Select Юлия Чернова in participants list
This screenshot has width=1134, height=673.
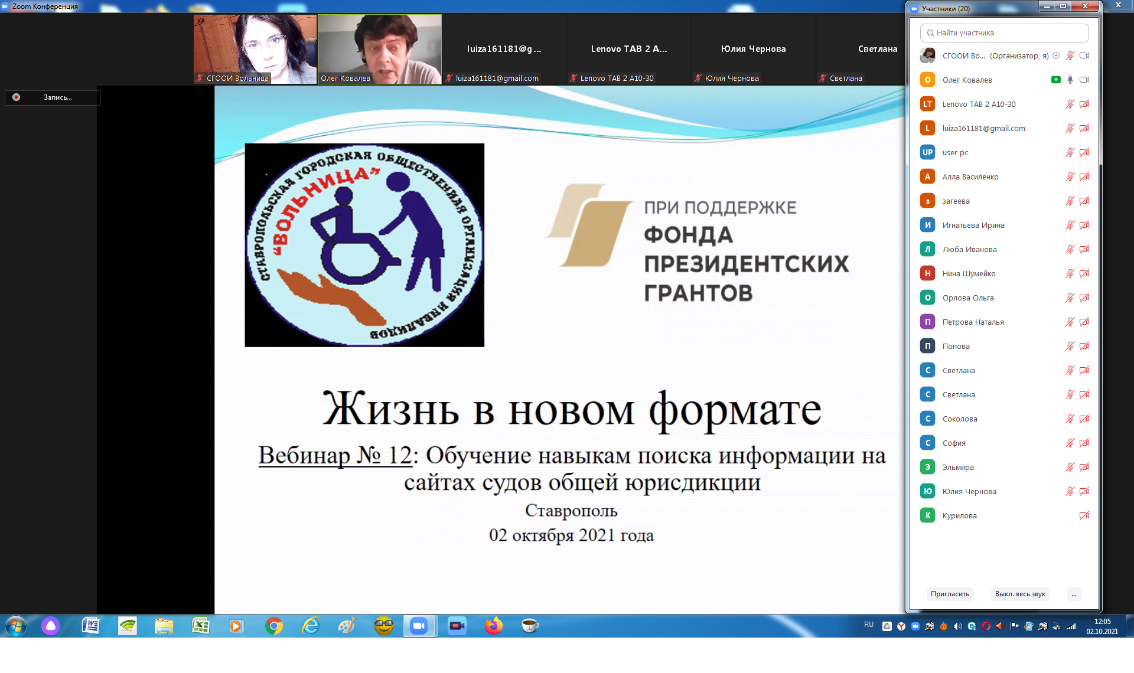click(x=1005, y=491)
